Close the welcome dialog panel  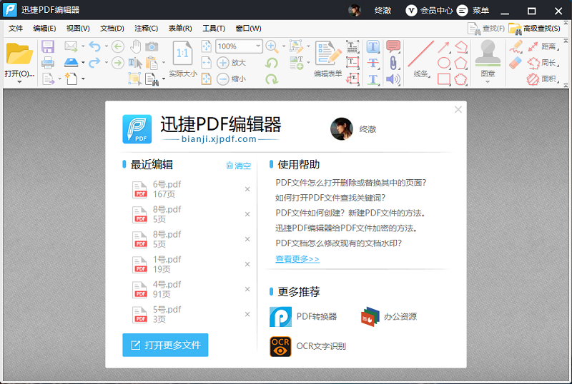[x=458, y=110]
